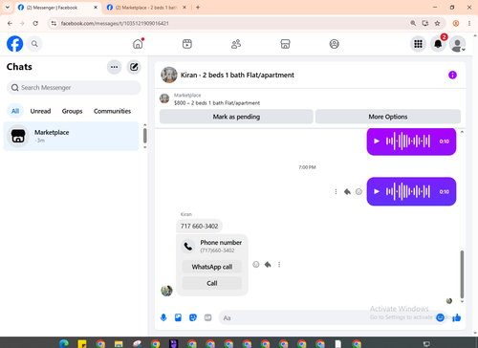Open more options for the phone number card

[x=279, y=264]
